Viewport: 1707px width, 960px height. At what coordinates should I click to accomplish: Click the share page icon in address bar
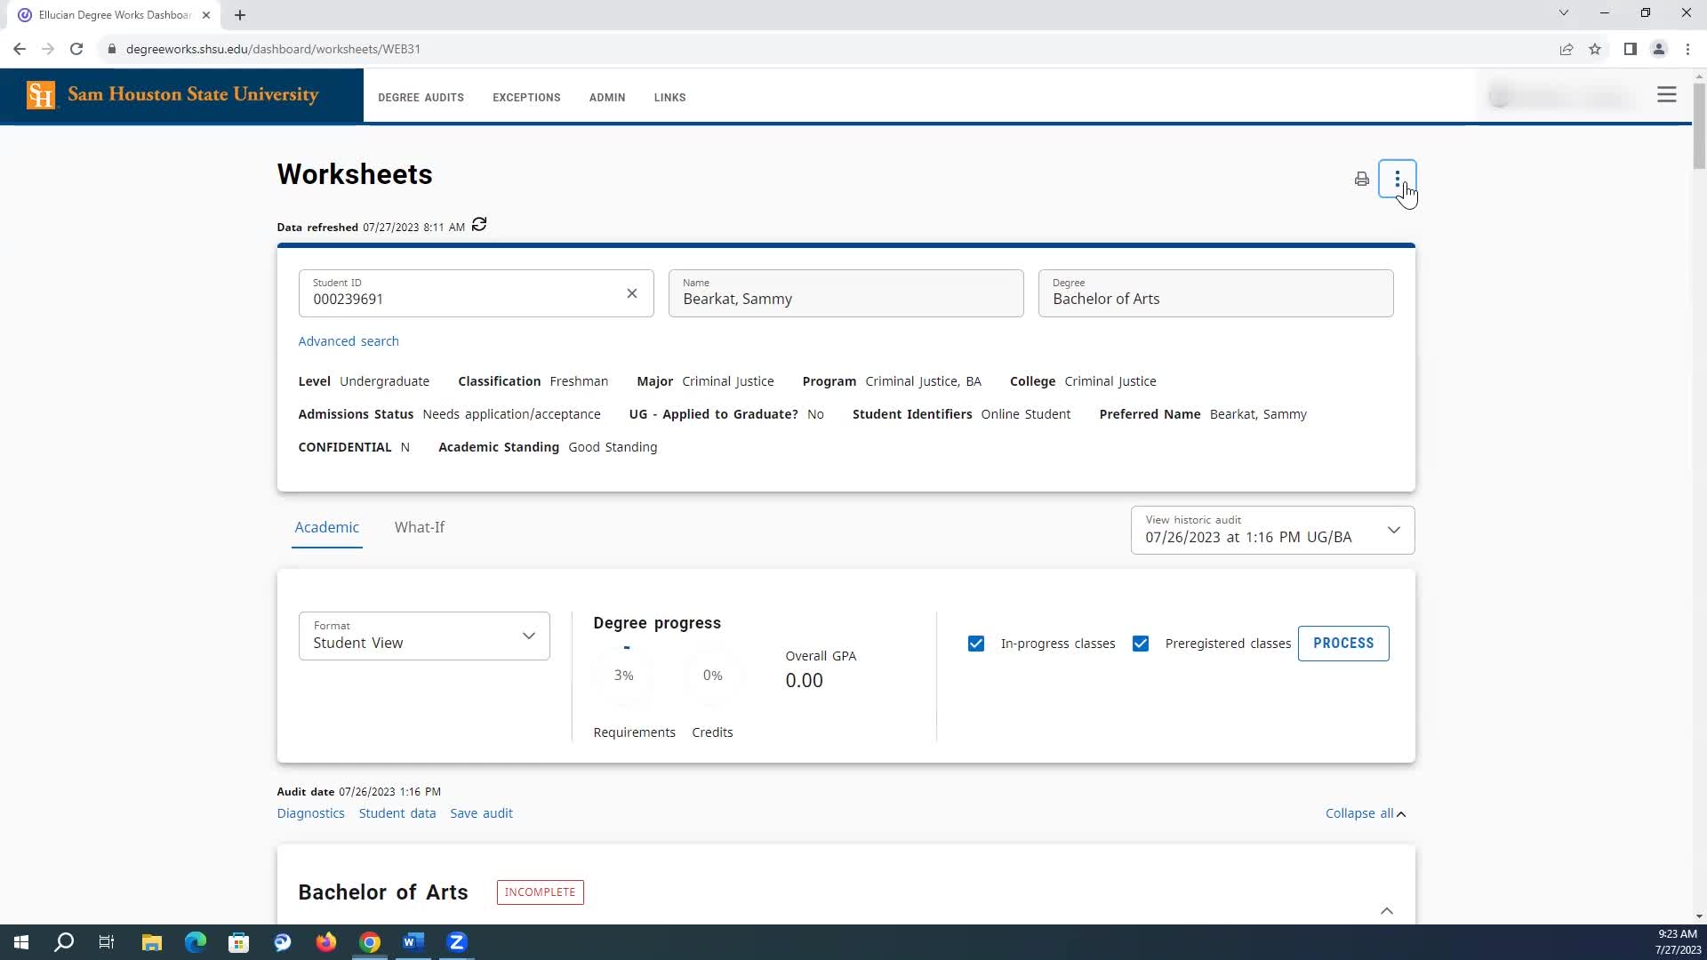click(1567, 49)
